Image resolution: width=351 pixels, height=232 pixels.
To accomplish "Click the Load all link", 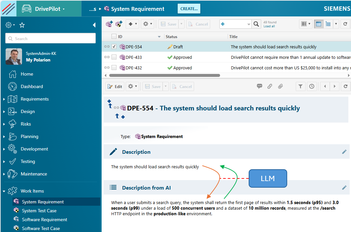I will point(269,26).
